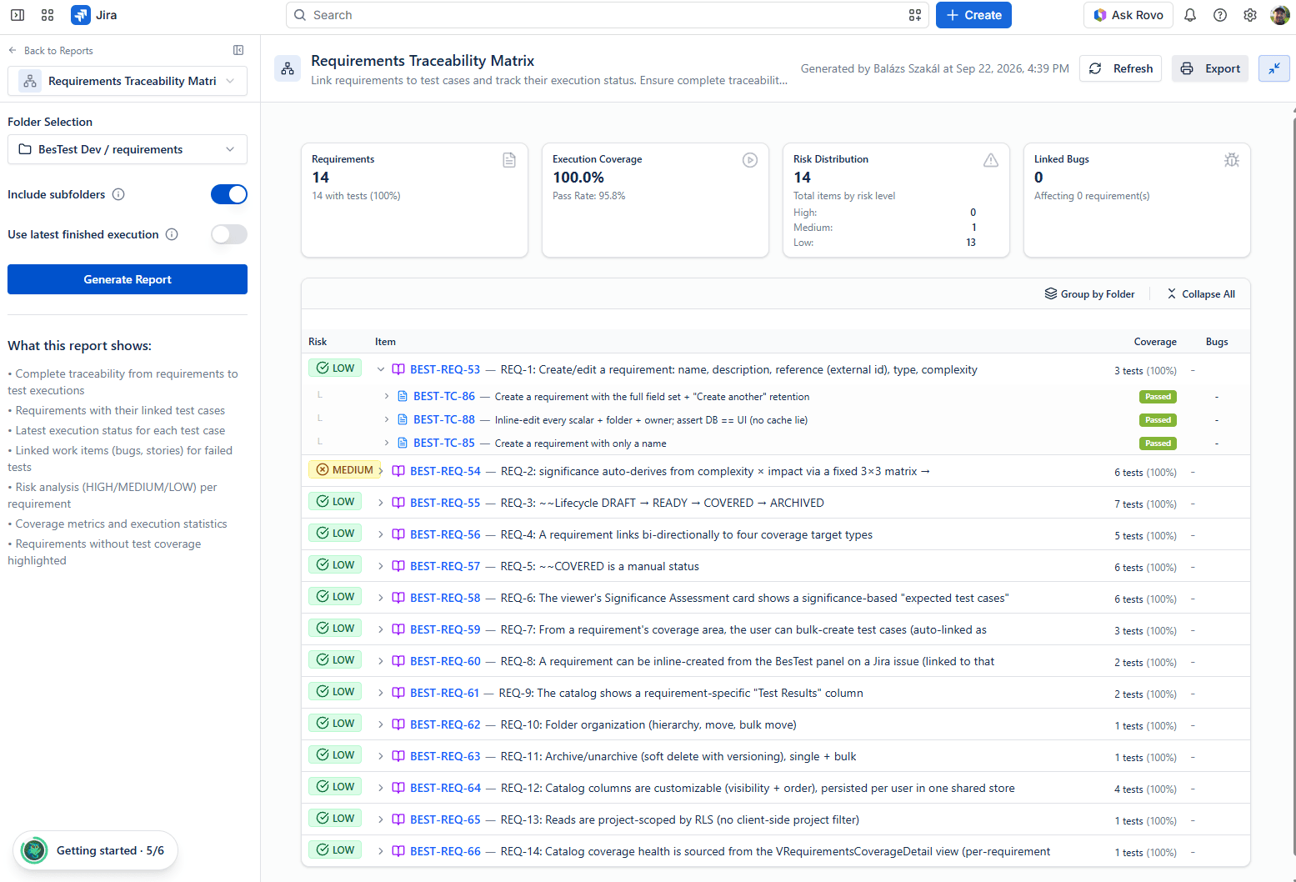1296x882 pixels.
Task: Go back to Reports
Action: pos(51,51)
